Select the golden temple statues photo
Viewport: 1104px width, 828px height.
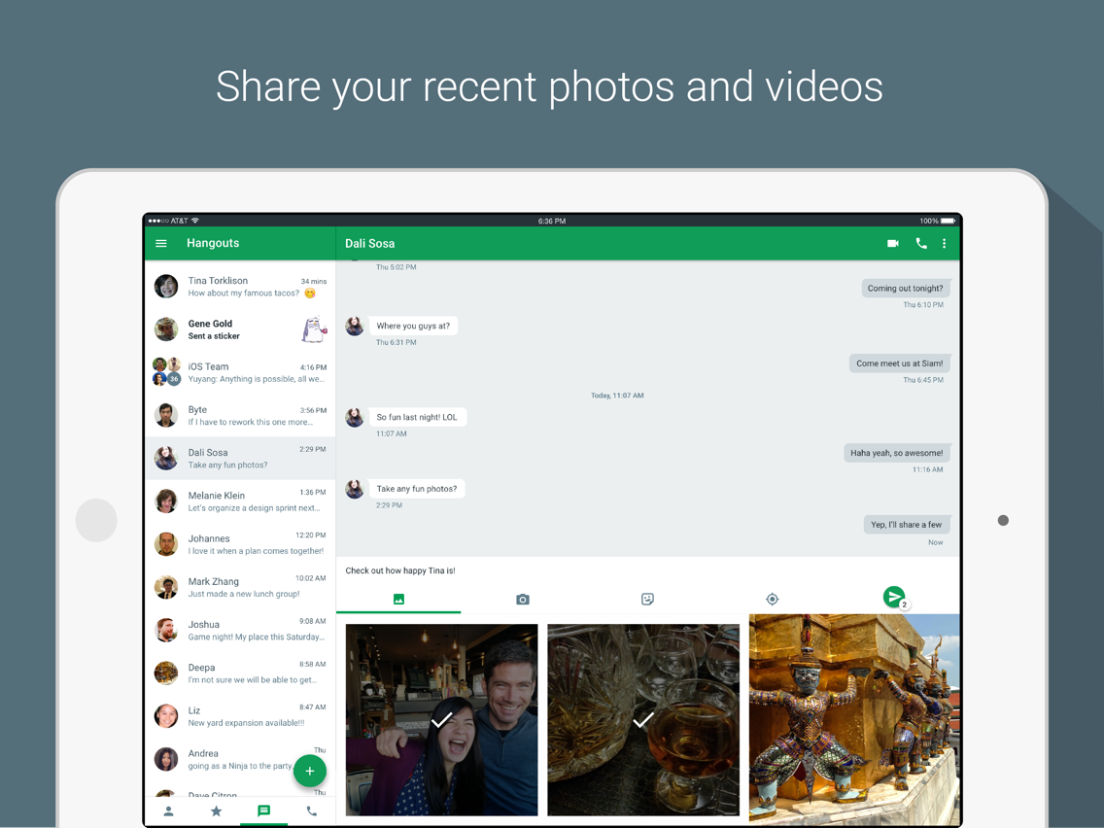tap(854, 718)
